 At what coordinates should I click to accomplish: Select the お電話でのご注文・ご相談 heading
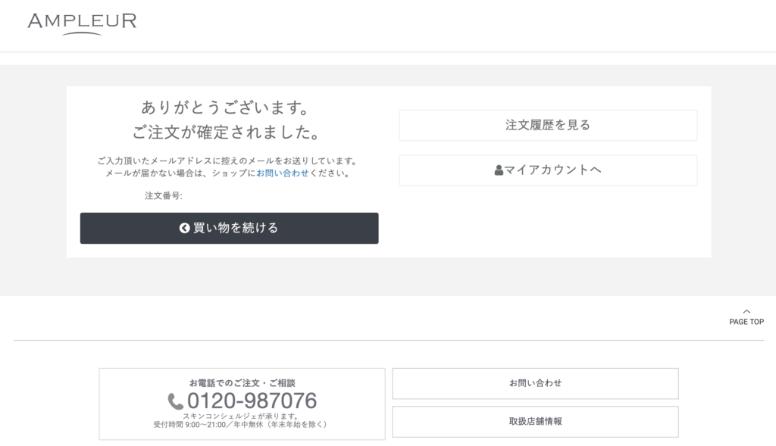pos(242,382)
